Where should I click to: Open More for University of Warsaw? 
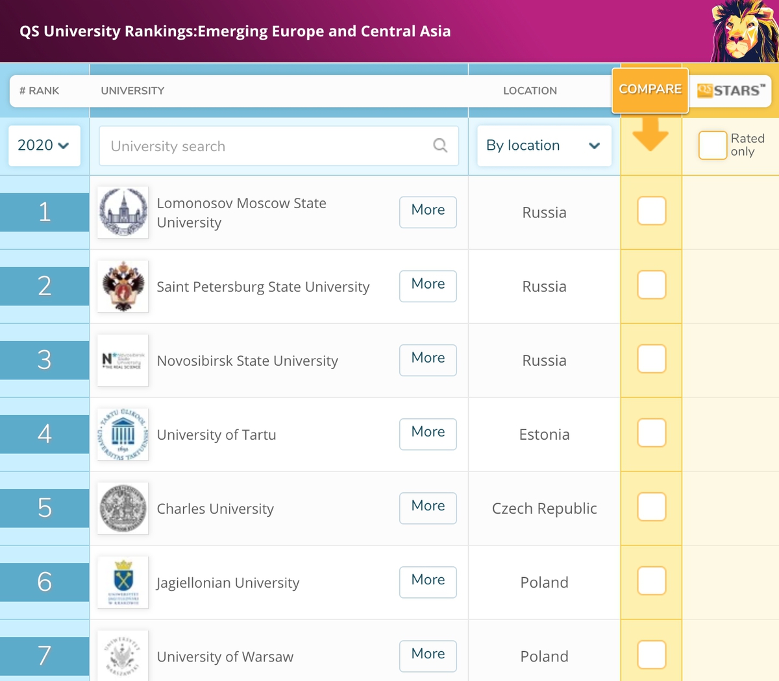tap(428, 656)
